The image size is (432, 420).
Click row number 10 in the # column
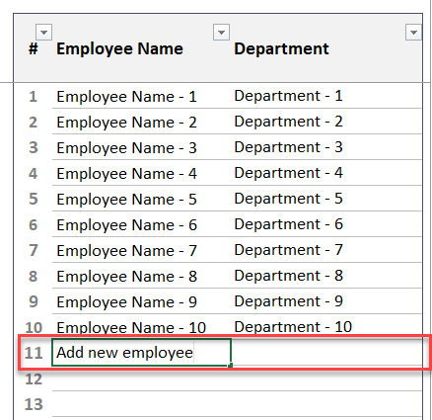(x=34, y=328)
